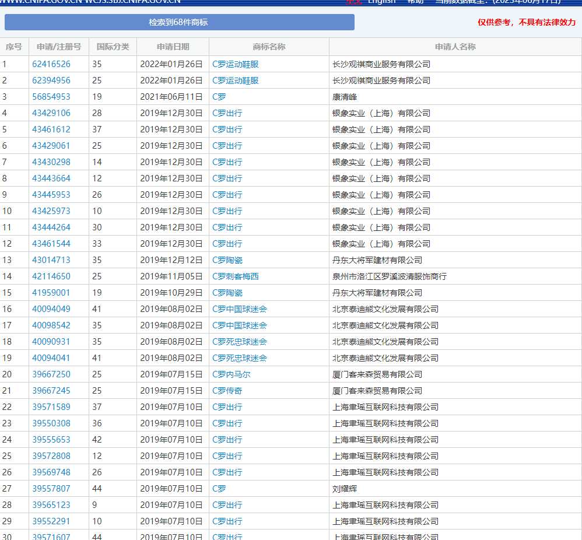Open registration number 43444264

pos(51,227)
